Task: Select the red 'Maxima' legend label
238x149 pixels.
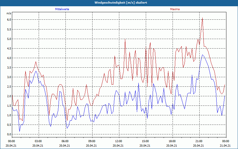Action: pos(175,9)
